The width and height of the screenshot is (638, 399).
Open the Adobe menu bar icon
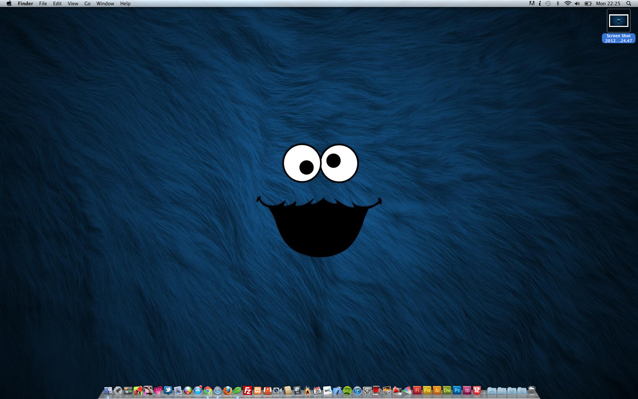tap(532, 3)
